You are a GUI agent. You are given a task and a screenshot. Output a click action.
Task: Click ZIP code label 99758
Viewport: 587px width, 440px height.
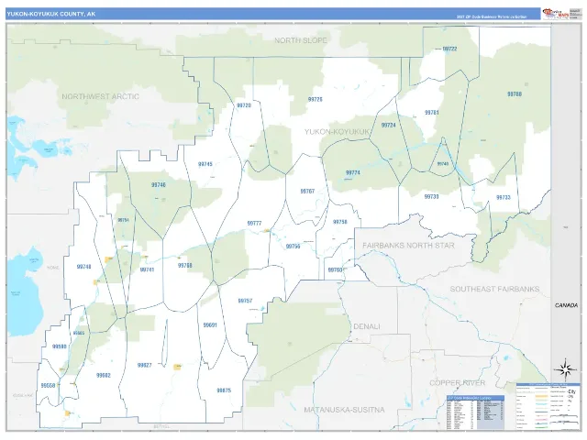(340, 222)
